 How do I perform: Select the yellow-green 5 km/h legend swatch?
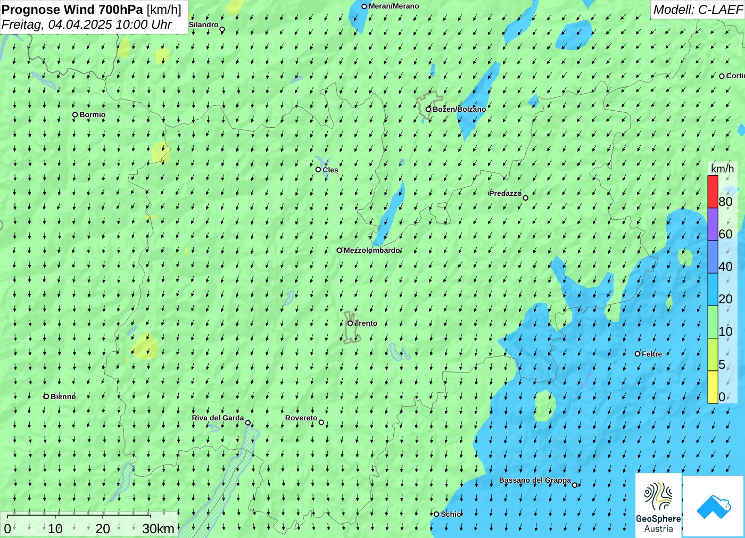[x=713, y=354]
